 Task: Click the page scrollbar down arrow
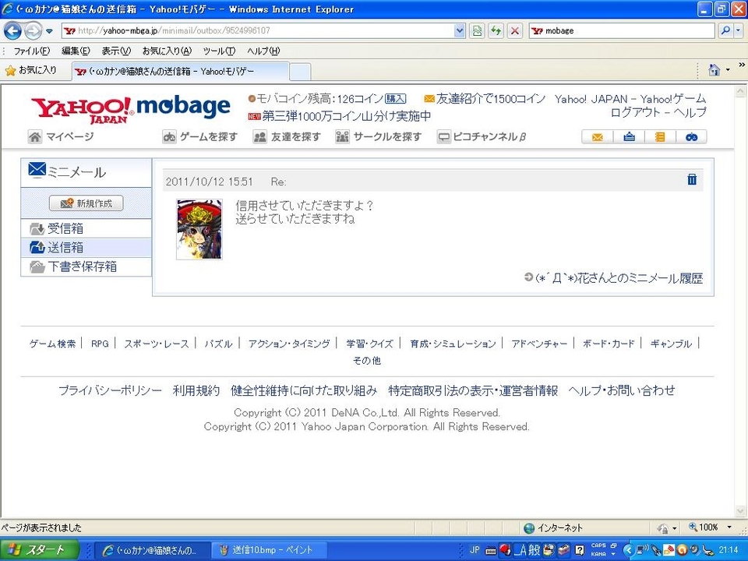(x=740, y=511)
